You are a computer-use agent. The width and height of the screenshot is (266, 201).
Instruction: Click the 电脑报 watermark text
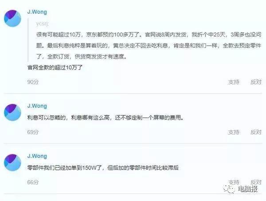[x=248, y=189]
